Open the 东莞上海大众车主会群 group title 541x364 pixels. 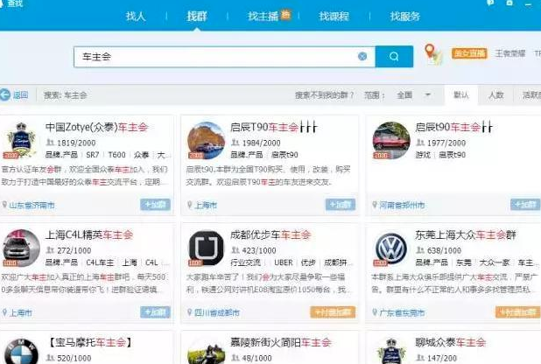tap(466, 235)
